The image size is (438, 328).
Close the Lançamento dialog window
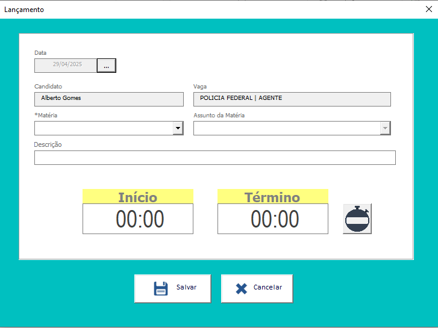point(429,9)
